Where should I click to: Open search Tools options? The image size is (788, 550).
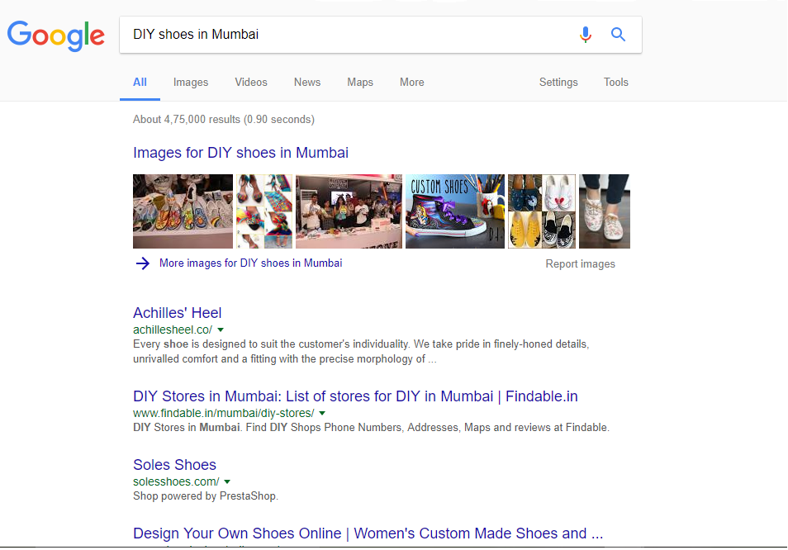pos(615,82)
